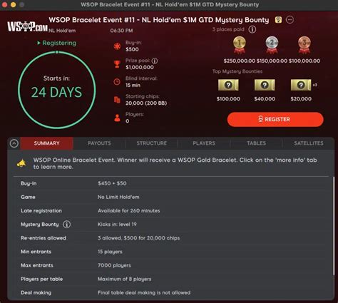
Task: Click the Registering status label
Action: click(57, 43)
